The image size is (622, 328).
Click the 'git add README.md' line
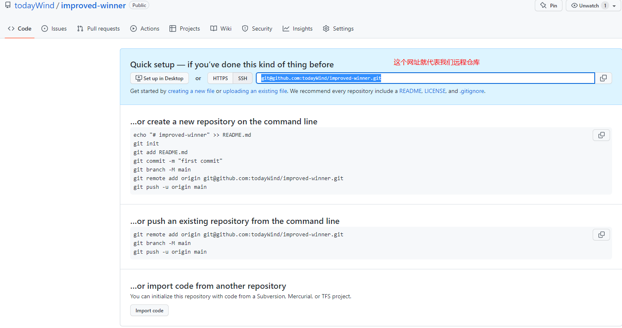(160, 152)
